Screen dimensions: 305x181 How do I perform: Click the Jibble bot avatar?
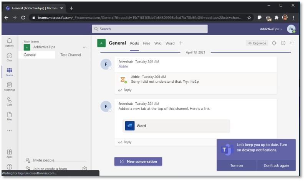[123, 79]
